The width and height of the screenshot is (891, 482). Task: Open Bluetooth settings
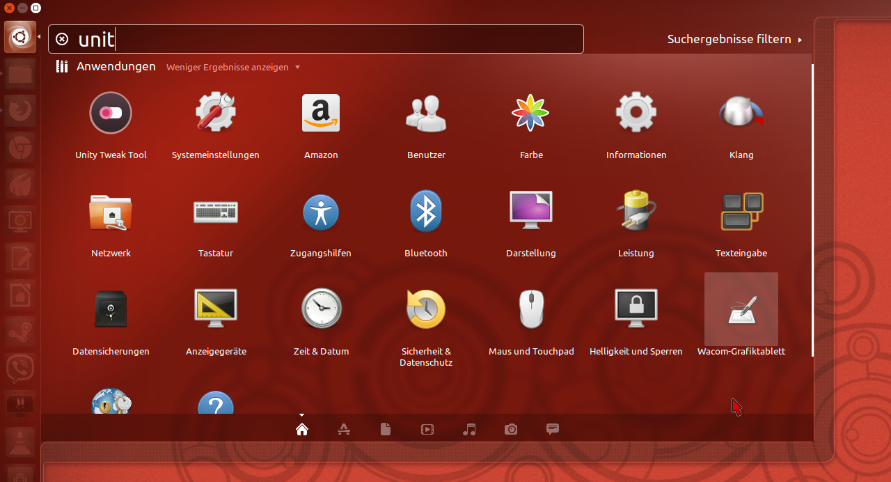point(426,211)
